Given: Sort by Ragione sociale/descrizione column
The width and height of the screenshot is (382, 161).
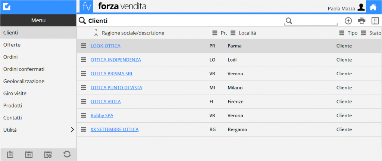Looking at the screenshot, I should (133, 33).
